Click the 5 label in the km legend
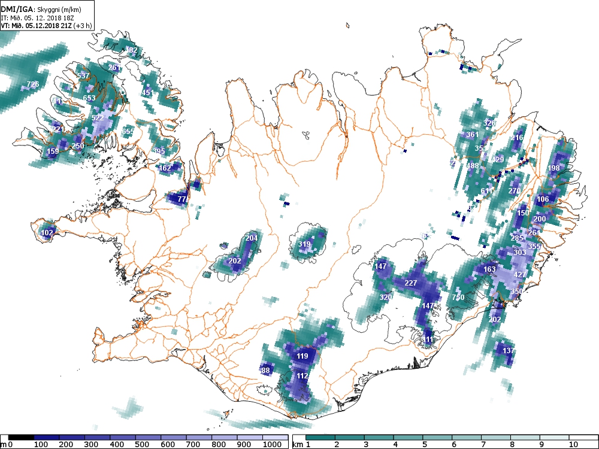599x449 pixels. 425,444
